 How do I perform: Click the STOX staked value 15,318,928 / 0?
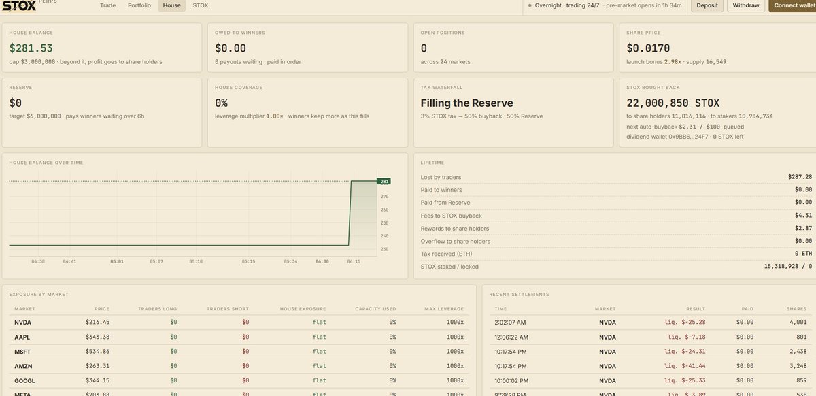[788, 267]
